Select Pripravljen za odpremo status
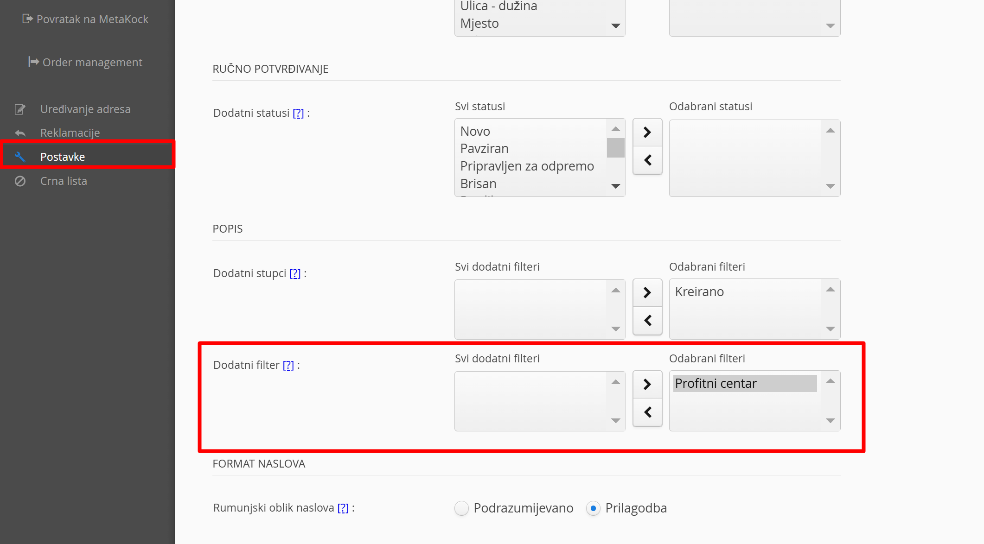 (527, 166)
